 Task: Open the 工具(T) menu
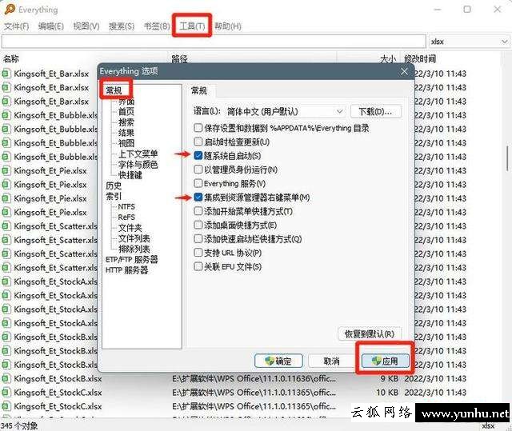[192, 26]
